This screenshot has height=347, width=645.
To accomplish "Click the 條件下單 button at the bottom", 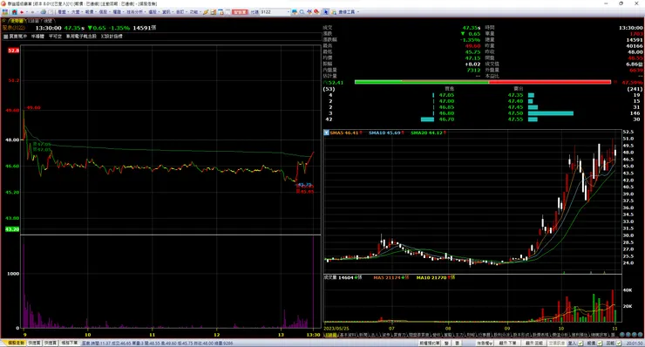I will click(x=70, y=343).
